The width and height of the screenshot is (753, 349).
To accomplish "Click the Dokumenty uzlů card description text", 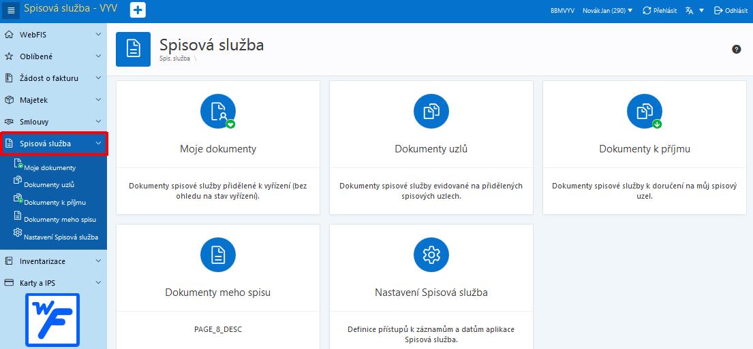I will coord(431,190).
